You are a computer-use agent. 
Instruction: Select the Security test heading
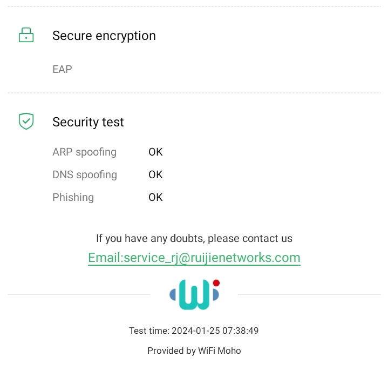[x=88, y=122]
